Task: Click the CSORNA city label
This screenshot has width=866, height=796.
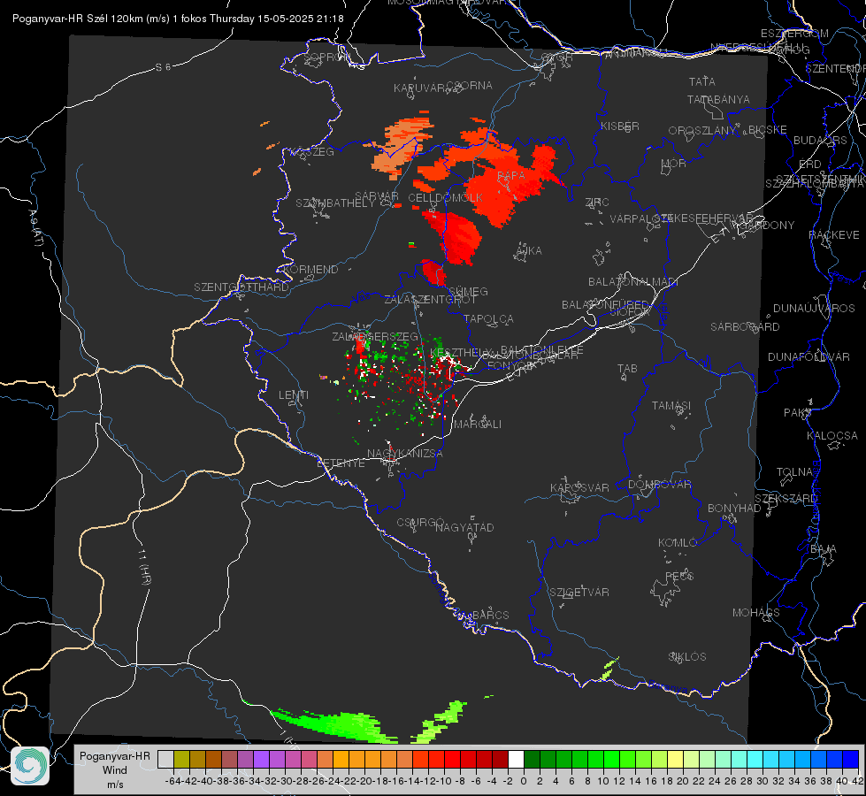Action: pyautogui.click(x=470, y=86)
